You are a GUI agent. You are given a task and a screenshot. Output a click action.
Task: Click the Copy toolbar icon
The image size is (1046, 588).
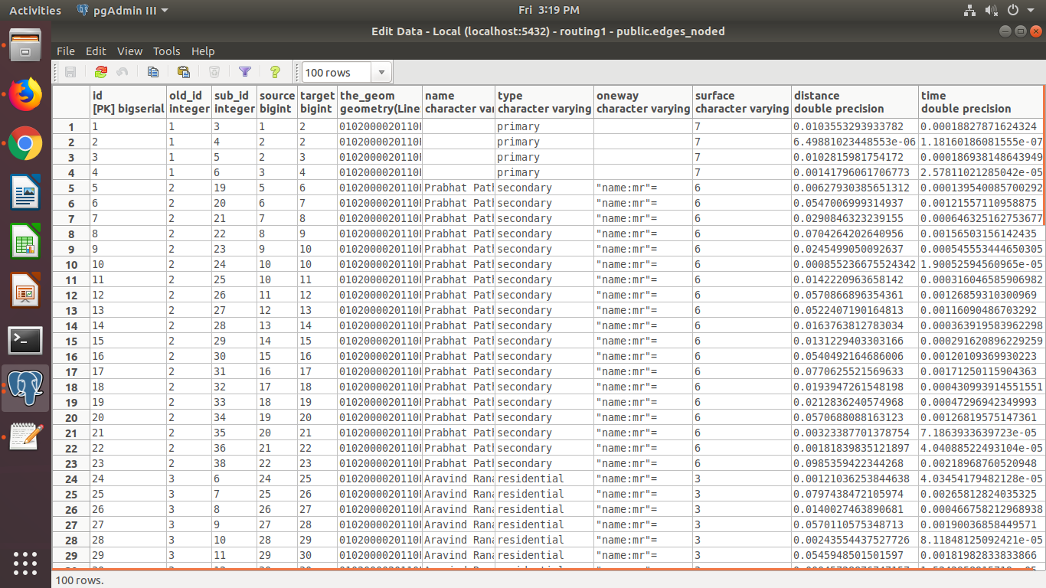[x=153, y=72]
